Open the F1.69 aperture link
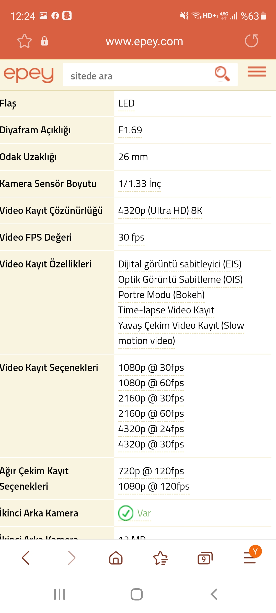Image resolution: width=276 pixels, height=613 pixels. pos(130,130)
